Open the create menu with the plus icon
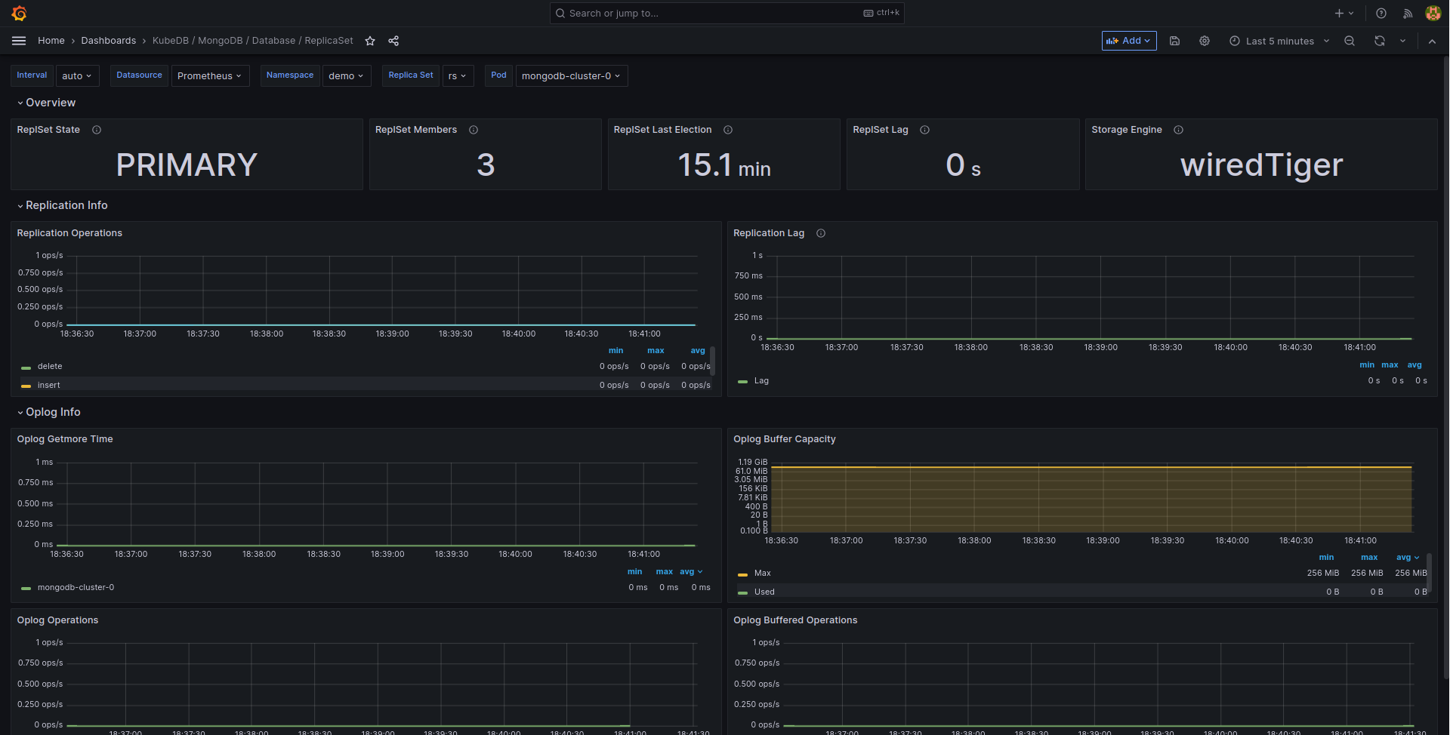Viewport: 1450px width, 735px height. [x=1342, y=13]
